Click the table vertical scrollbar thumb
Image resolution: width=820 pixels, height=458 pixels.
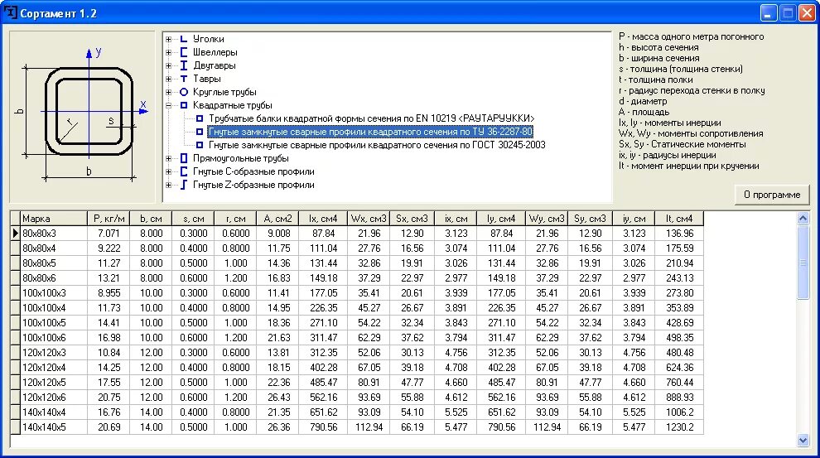pyautogui.click(x=803, y=263)
